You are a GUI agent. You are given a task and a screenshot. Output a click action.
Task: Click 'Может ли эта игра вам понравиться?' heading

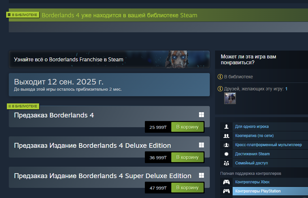click(248, 59)
